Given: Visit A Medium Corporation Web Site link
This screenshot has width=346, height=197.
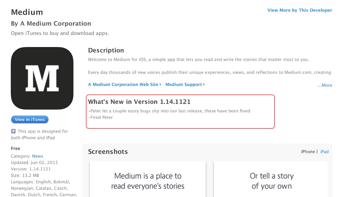Looking at the screenshot, I should coord(123,84).
